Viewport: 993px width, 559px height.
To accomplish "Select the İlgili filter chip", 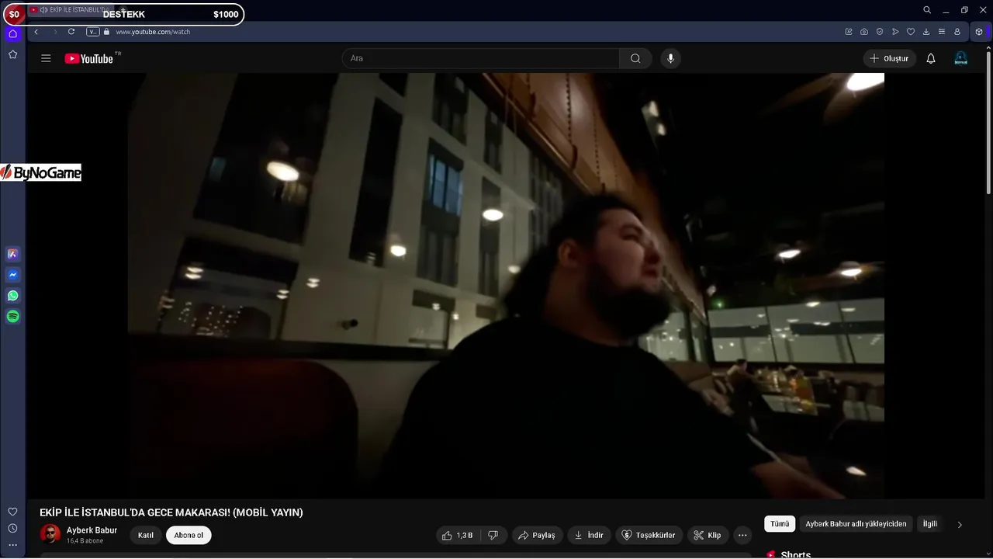I will click(930, 524).
